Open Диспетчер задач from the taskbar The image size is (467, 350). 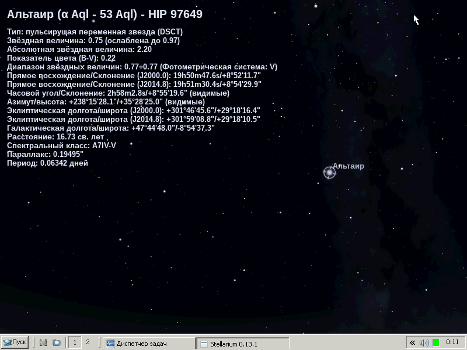click(149, 343)
